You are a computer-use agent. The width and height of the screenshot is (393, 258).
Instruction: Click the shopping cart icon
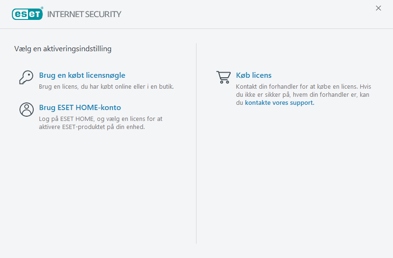tap(223, 77)
